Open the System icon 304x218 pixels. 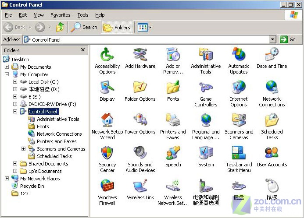pyautogui.click(x=206, y=153)
